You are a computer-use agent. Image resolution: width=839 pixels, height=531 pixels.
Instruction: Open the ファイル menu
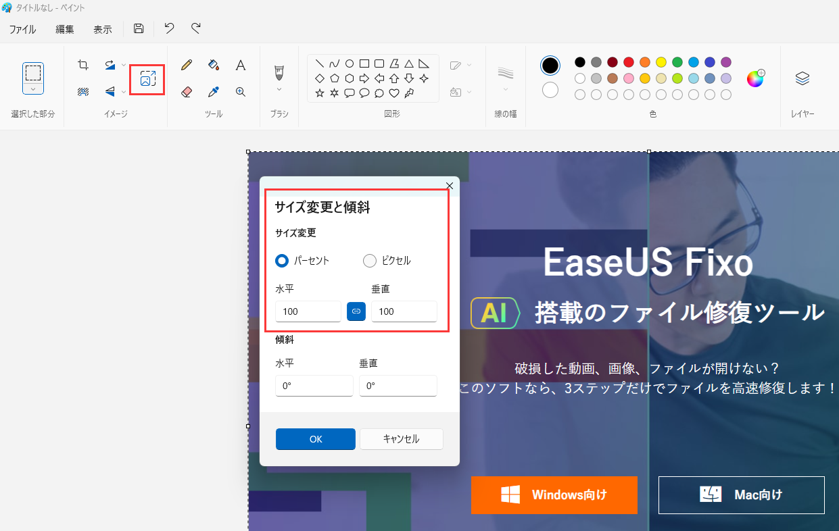pyautogui.click(x=22, y=29)
